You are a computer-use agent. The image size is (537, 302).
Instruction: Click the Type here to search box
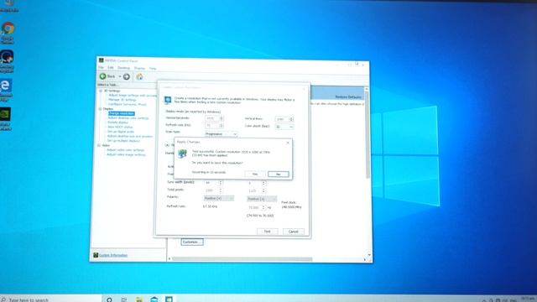pos(50,299)
